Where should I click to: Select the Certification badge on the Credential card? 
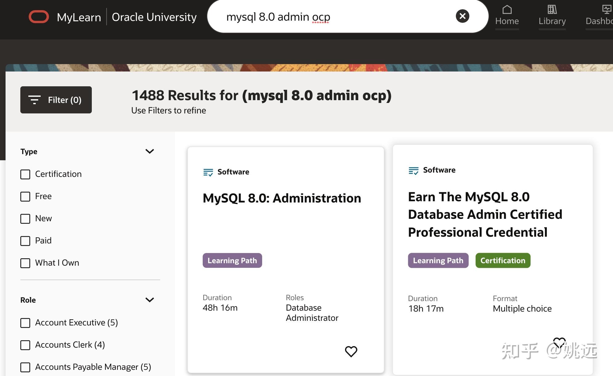tap(503, 260)
